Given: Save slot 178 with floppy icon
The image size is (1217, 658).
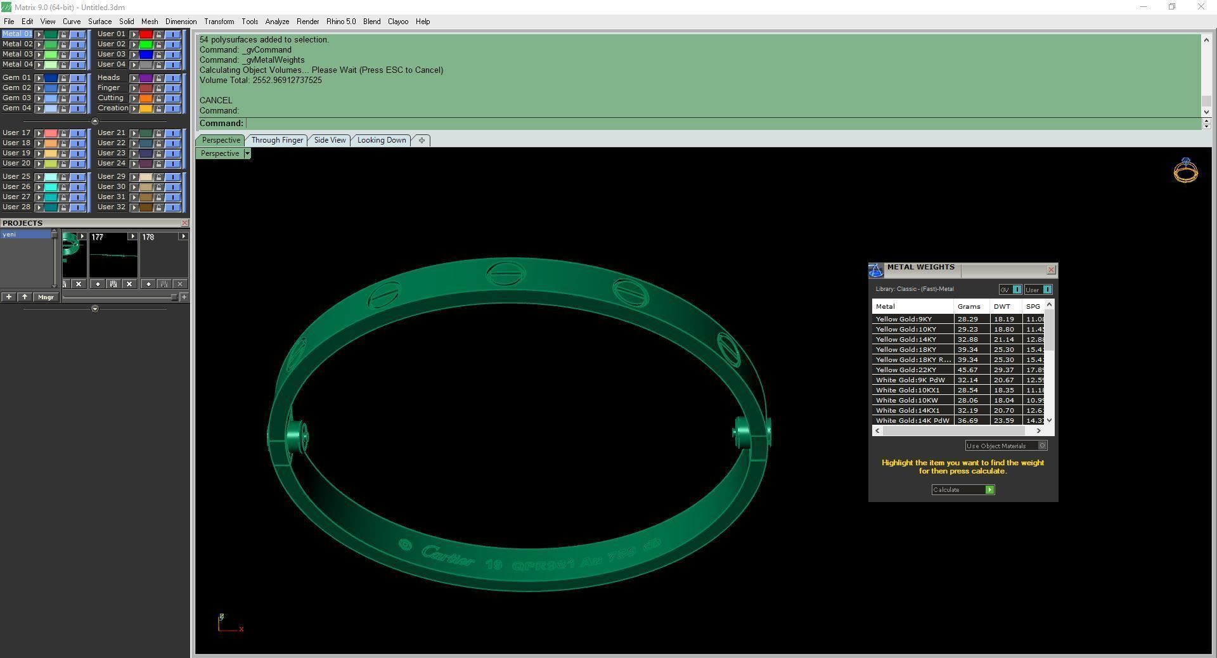Looking at the screenshot, I should (x=164, y=284).
